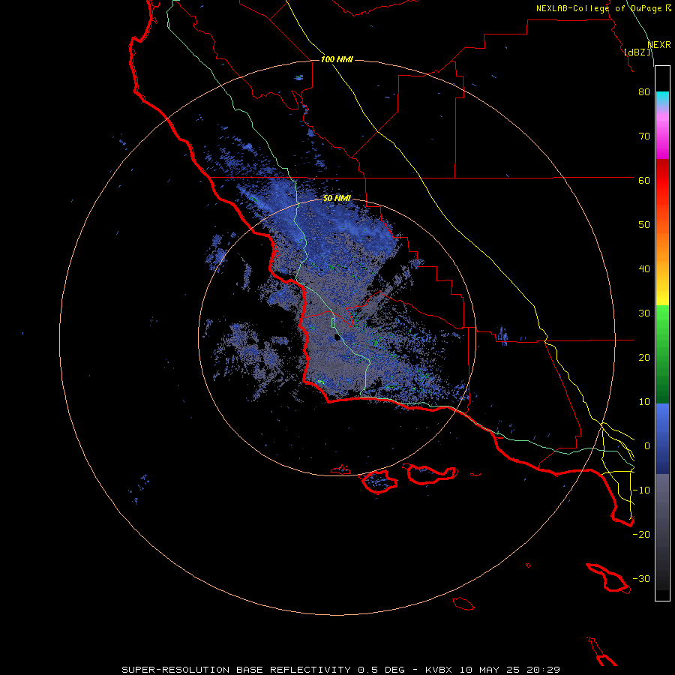Click the 70 dBZ scale value

click(x=644, y=136)
